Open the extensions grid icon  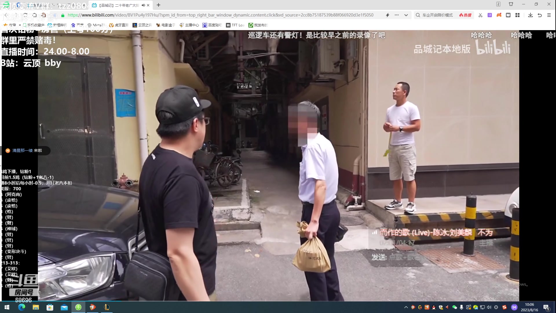(517, 15)
